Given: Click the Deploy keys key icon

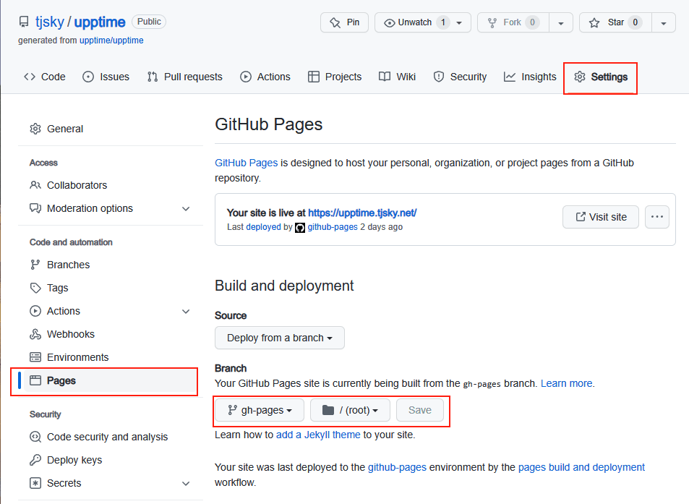Looking at the screenshot, I should tap(35, 460).
